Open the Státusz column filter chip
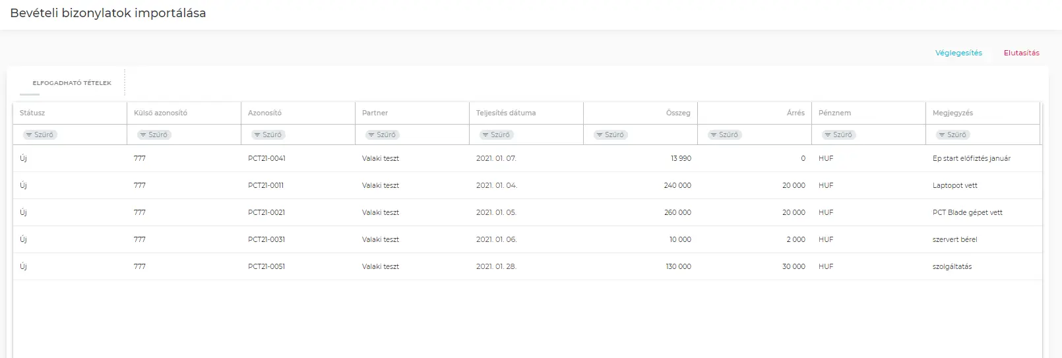The height and width of the screenshot is (358, 1062). point(40,134)
